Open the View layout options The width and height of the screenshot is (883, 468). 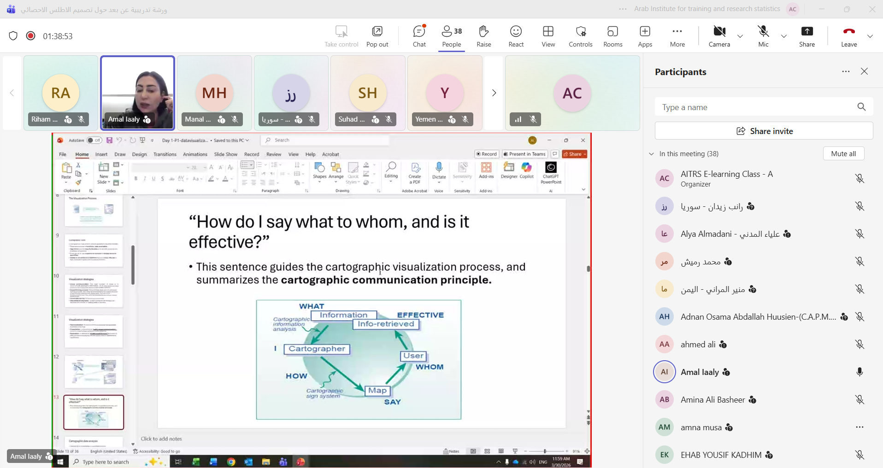pyautogui.click(x=548, y=36)
